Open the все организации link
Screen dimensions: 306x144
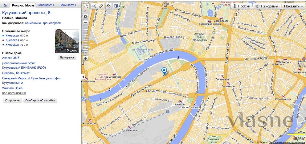(x=14, y=93)
